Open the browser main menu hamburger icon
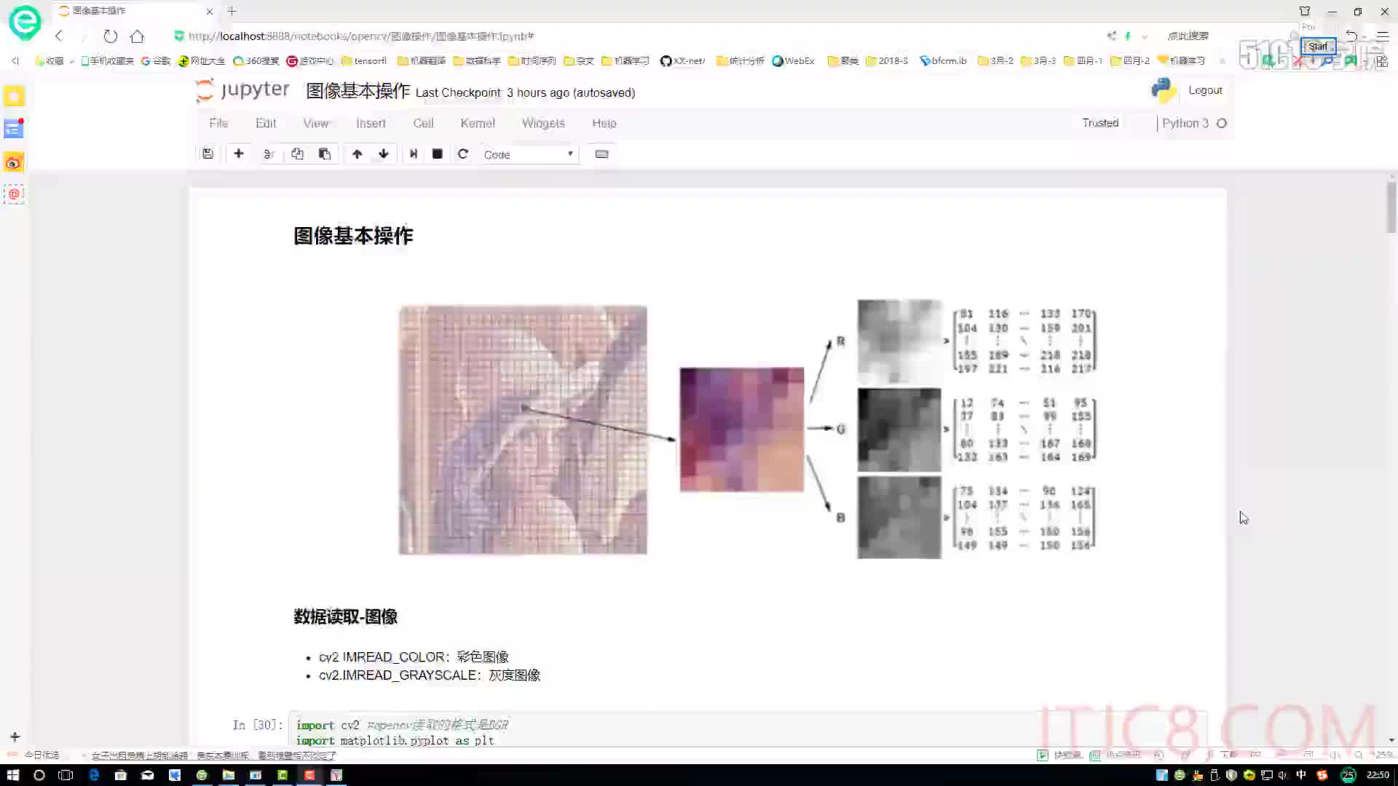The width and height of the screenshot is (1398, 786). click(1383, 36)
